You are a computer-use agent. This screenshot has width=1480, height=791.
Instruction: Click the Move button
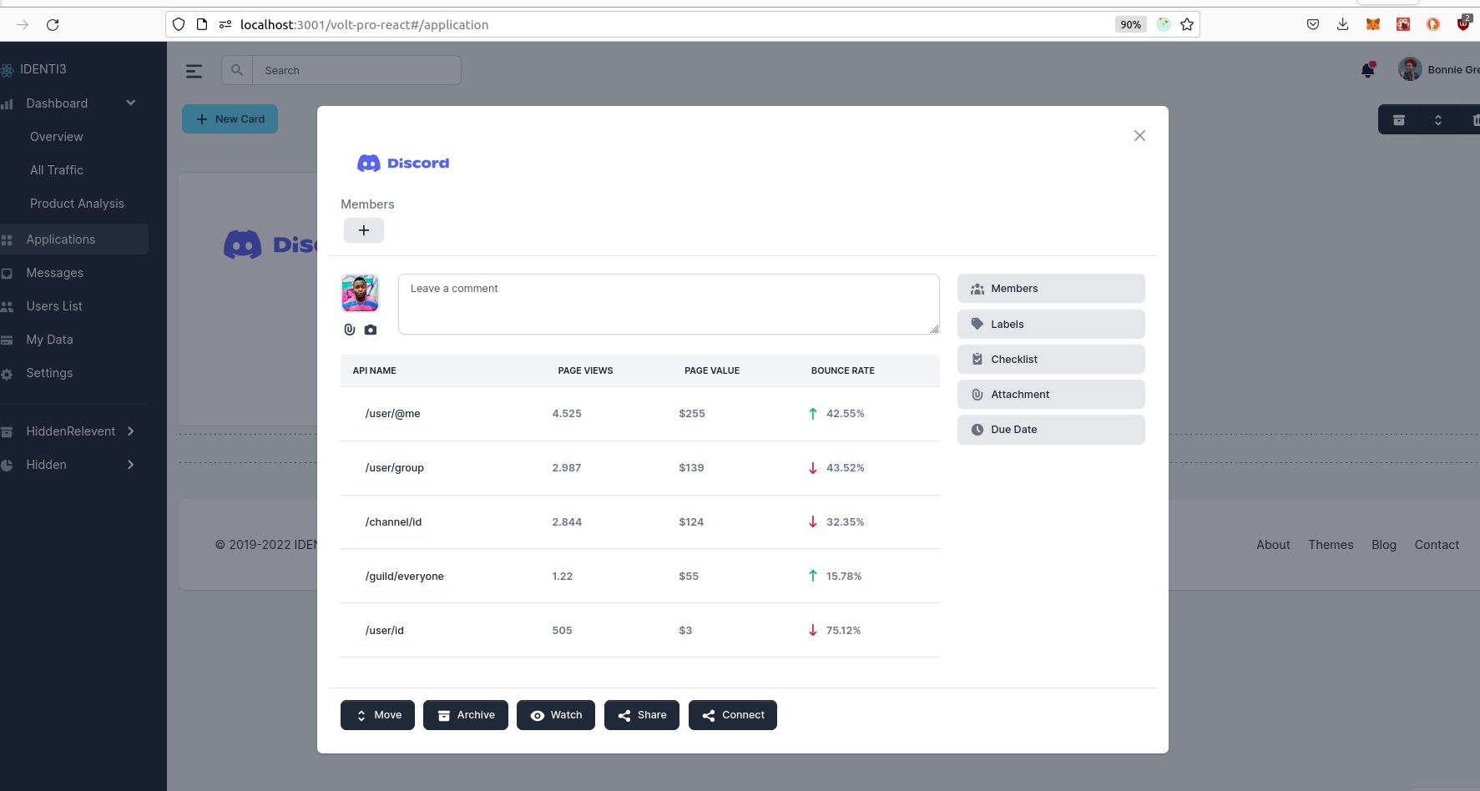tap(377, 715)
